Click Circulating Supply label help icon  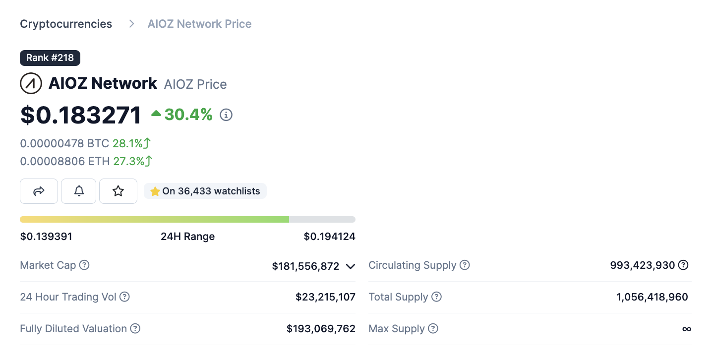point(465,265)
